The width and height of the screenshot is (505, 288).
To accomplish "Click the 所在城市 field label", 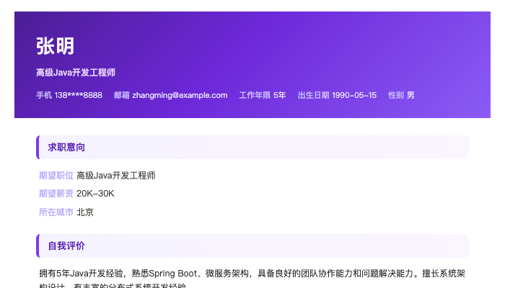I will [56, 212].
